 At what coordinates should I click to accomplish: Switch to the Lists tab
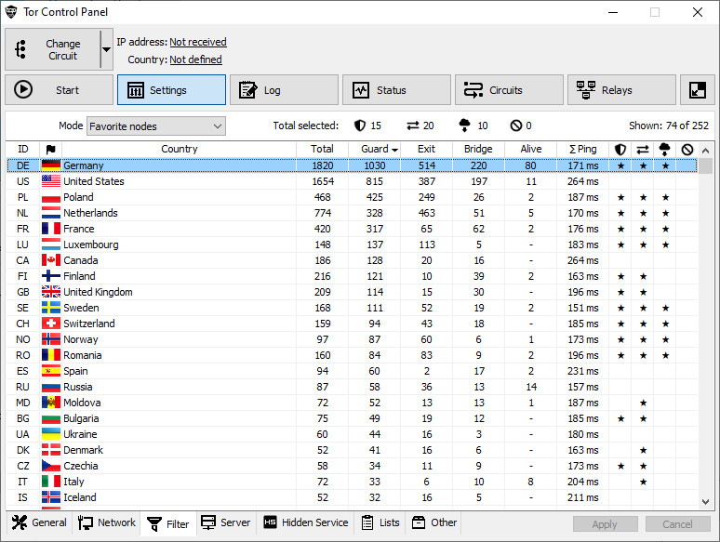pyautogui.click(x=380, y=522)
